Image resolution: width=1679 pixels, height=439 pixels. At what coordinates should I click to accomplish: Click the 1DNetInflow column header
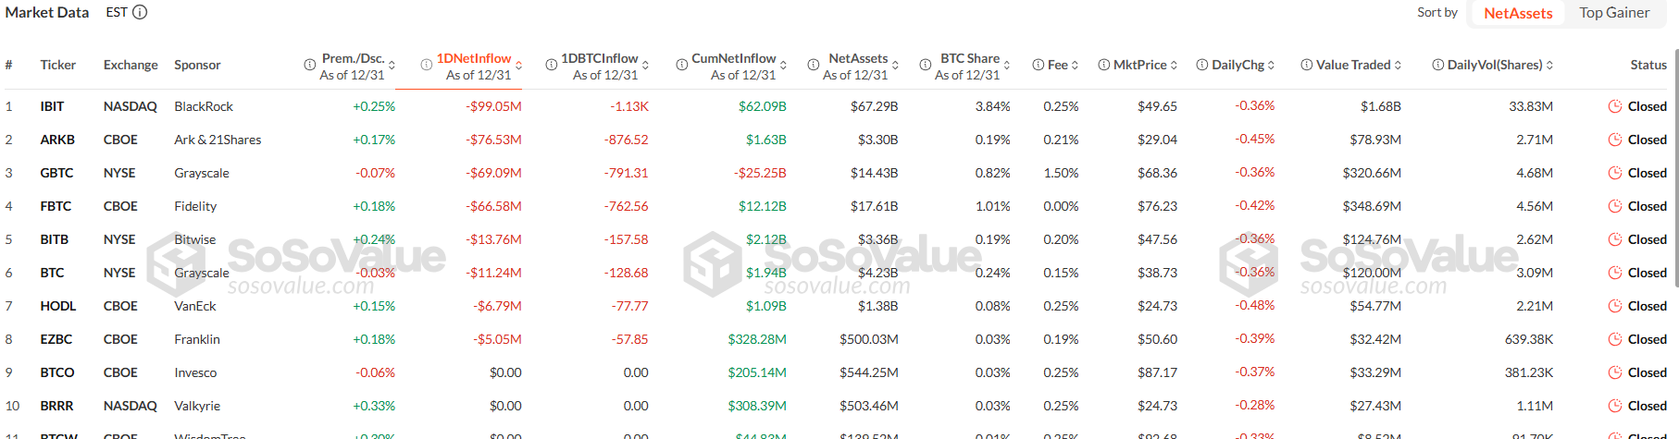474,58
